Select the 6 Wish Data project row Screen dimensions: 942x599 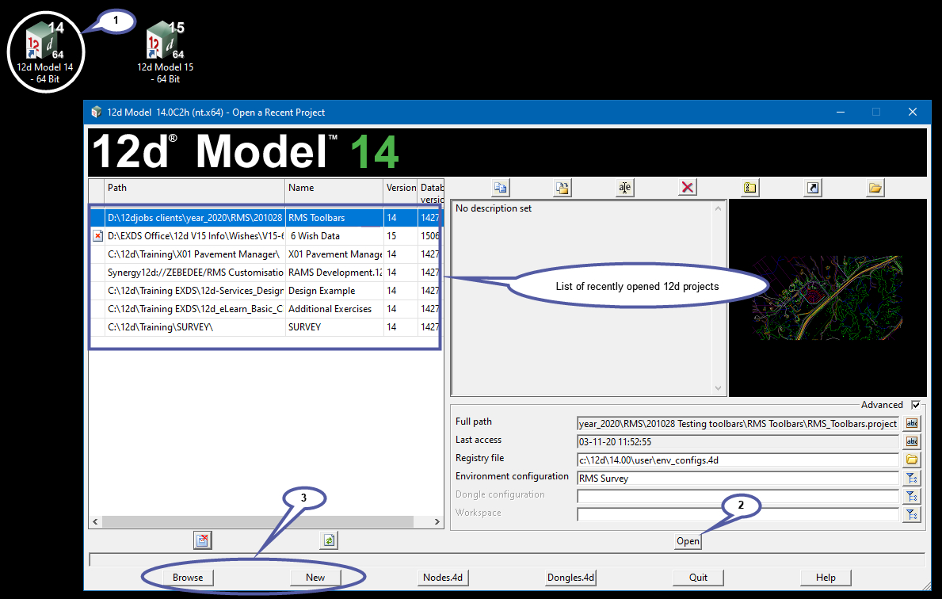[x=266, y=236]
